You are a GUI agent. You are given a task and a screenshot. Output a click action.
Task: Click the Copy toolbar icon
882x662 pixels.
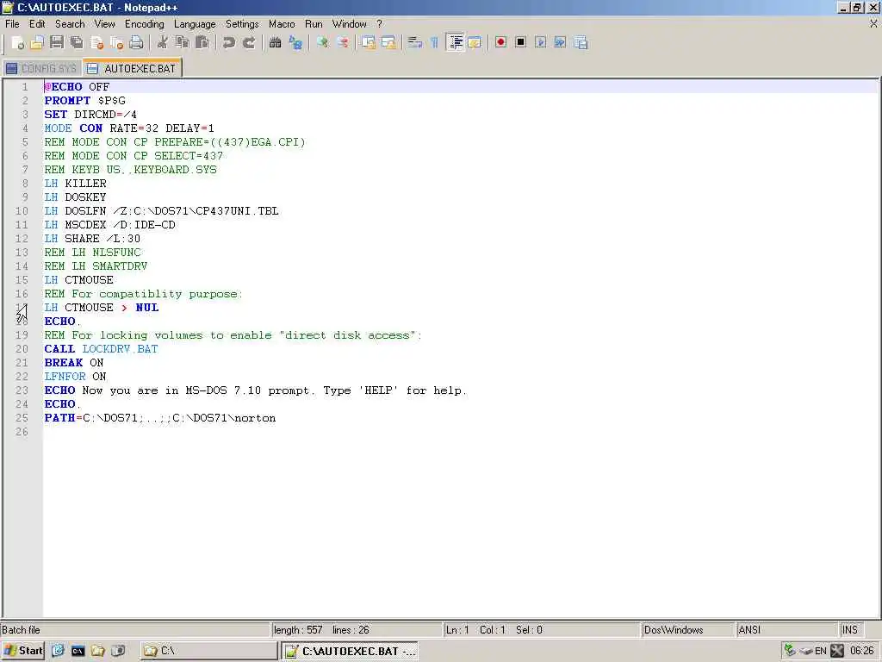183,43
